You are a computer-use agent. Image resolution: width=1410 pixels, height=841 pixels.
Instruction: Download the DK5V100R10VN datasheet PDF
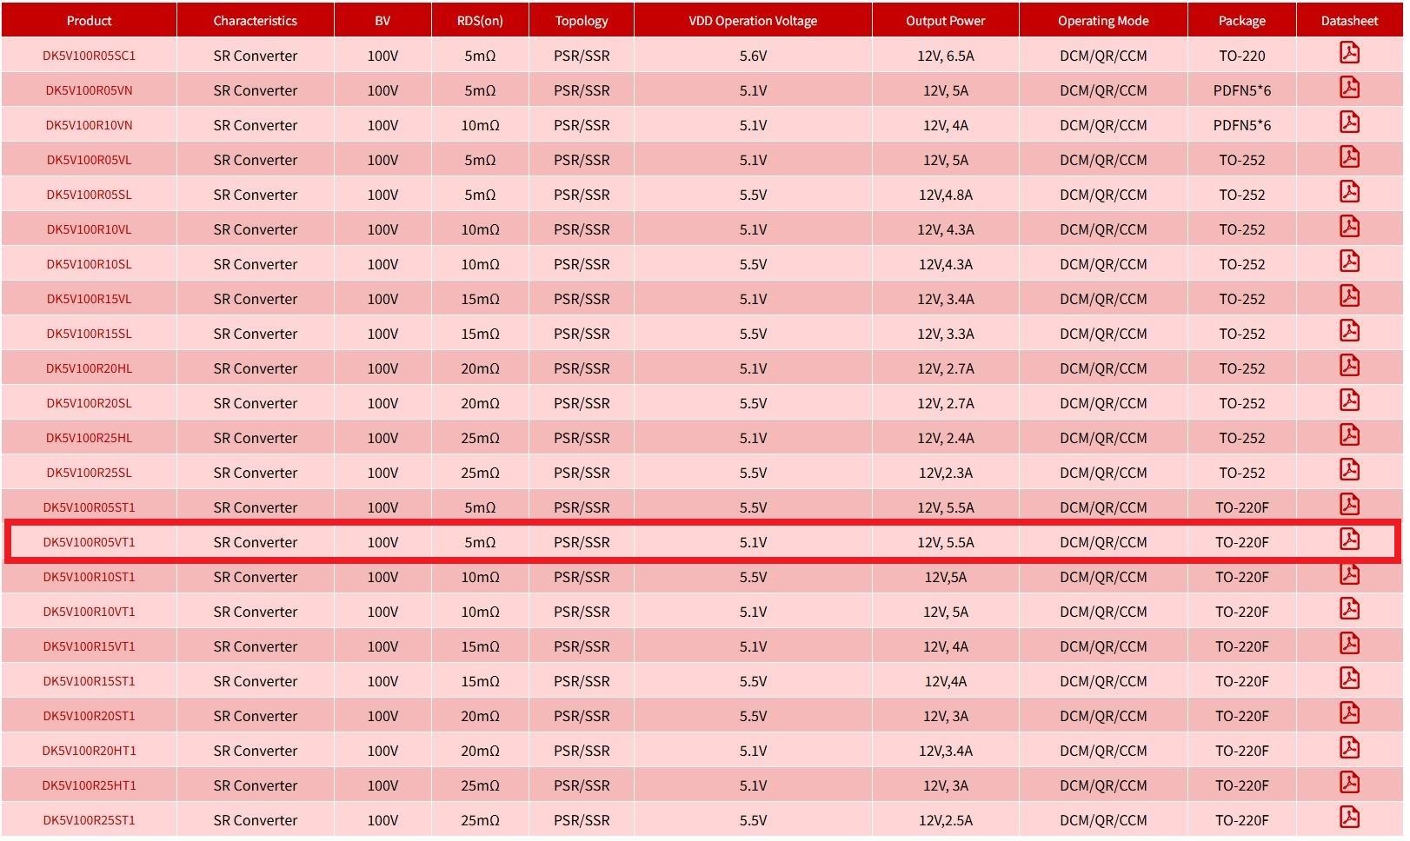coord(1349,123)
